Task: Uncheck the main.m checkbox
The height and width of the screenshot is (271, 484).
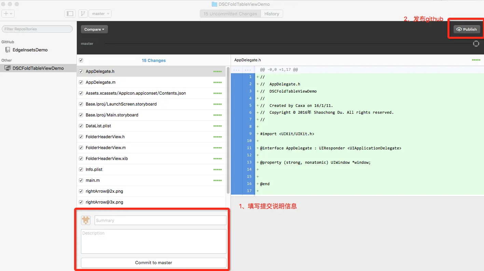Action: pyautogui.click(x=81, y=180)
